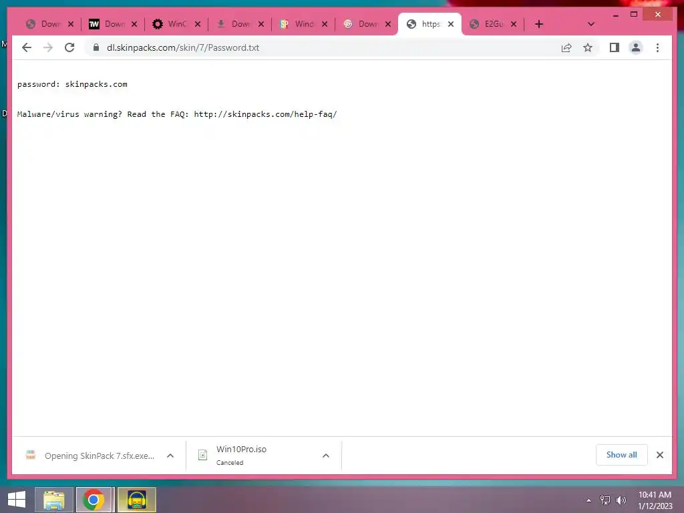
Task: Go back to the previous page
Action: pos(27,47)
